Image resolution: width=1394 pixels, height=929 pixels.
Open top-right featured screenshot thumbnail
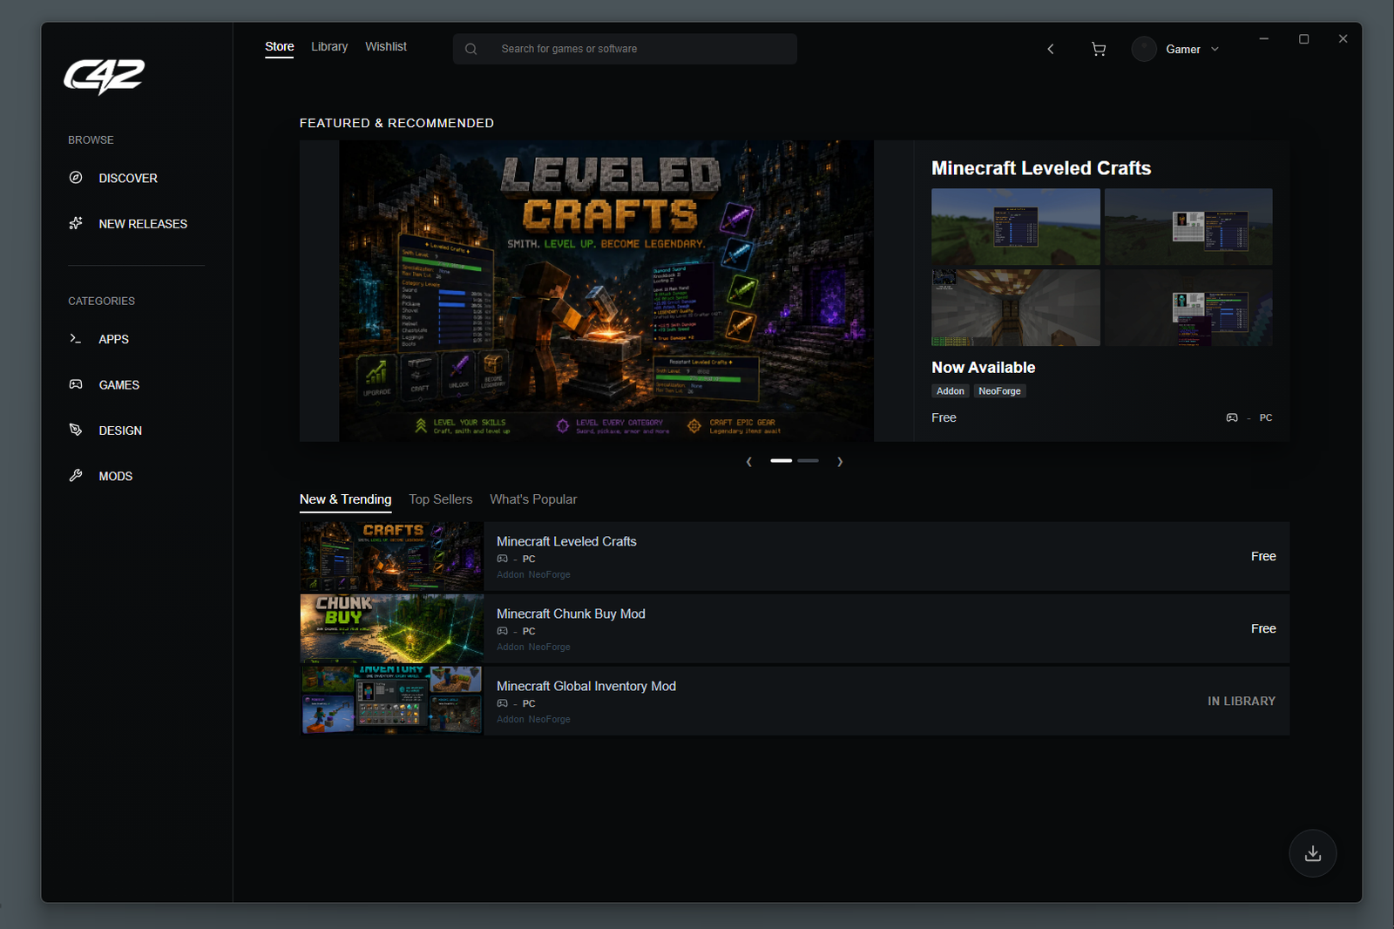(x=1188, y=227)
